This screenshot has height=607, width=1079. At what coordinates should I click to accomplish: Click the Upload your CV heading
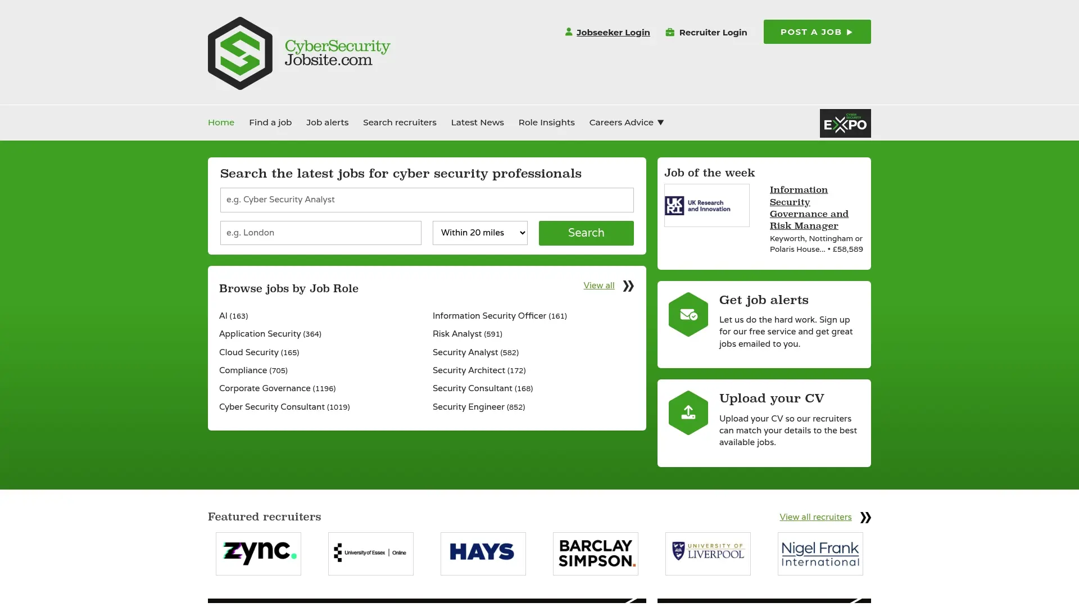(x=772, y=398)
